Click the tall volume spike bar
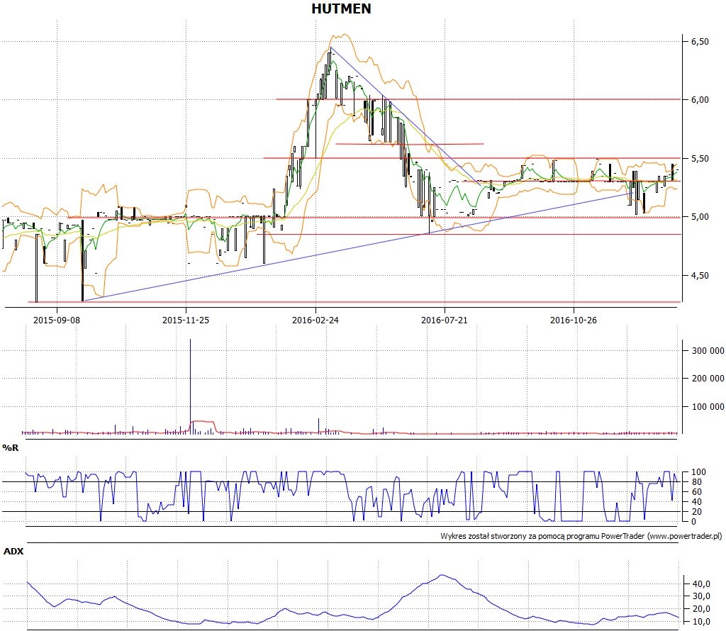 click(190, 386)
